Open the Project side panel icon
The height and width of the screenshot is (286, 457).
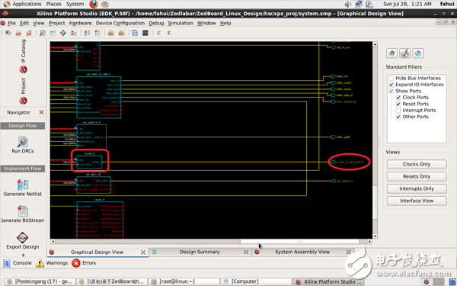tap(23, 101)
